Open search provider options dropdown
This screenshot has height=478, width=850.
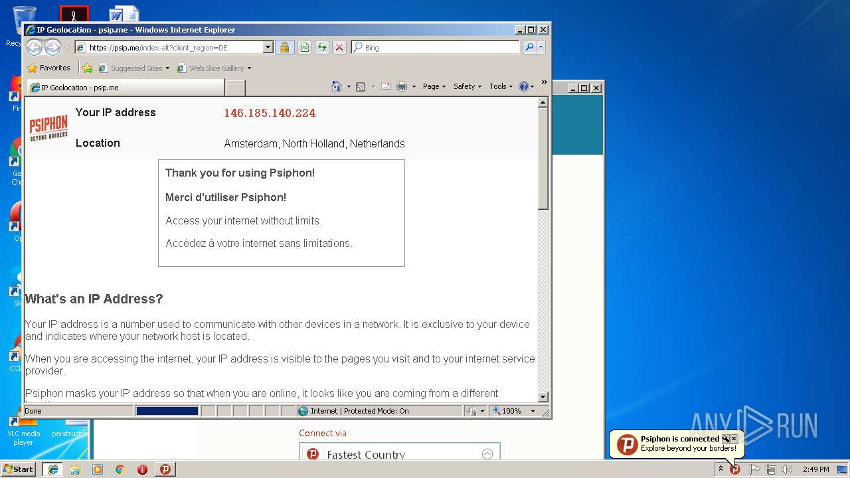[541, 47]
